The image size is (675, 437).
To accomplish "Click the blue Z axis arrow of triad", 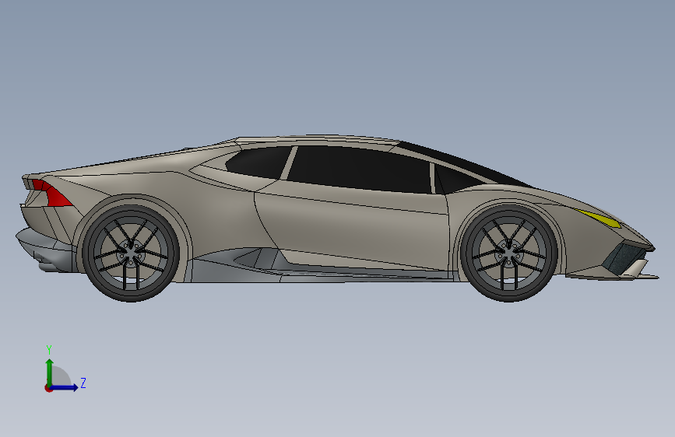I will (65, 387).
